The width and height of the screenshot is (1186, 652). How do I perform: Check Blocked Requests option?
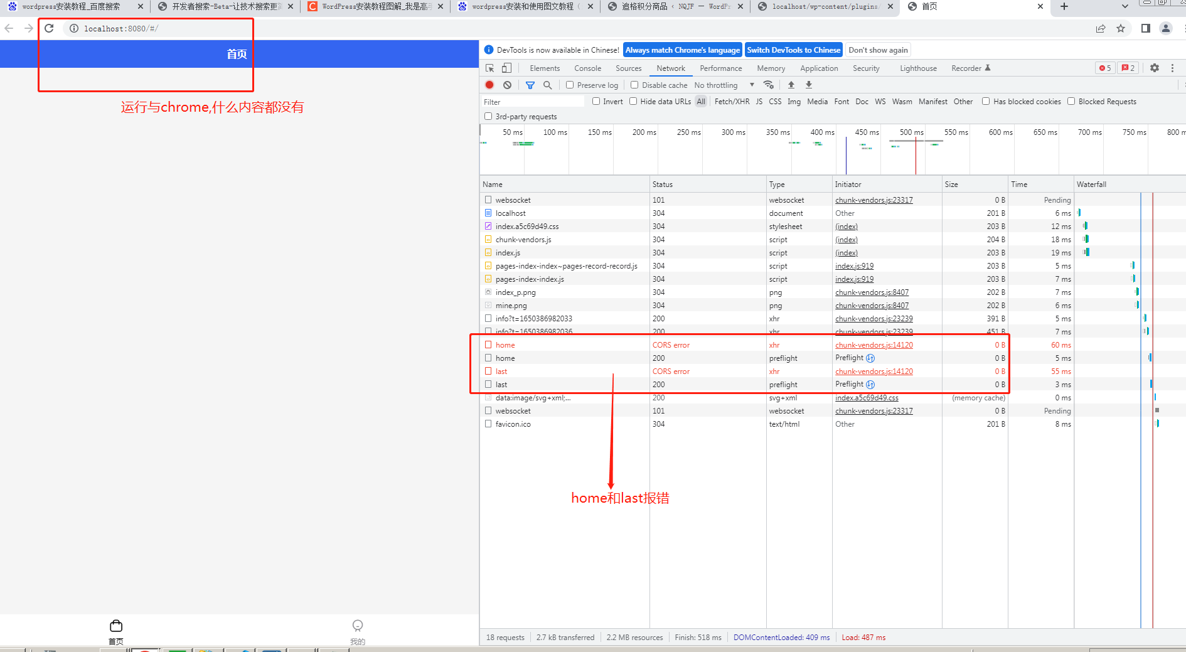(x=1071, y=101)
